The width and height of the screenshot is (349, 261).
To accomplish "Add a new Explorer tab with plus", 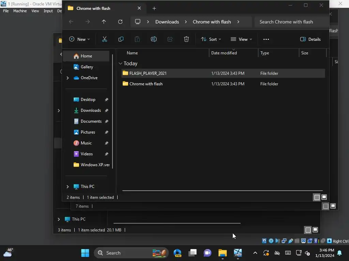I will (154, 8).
